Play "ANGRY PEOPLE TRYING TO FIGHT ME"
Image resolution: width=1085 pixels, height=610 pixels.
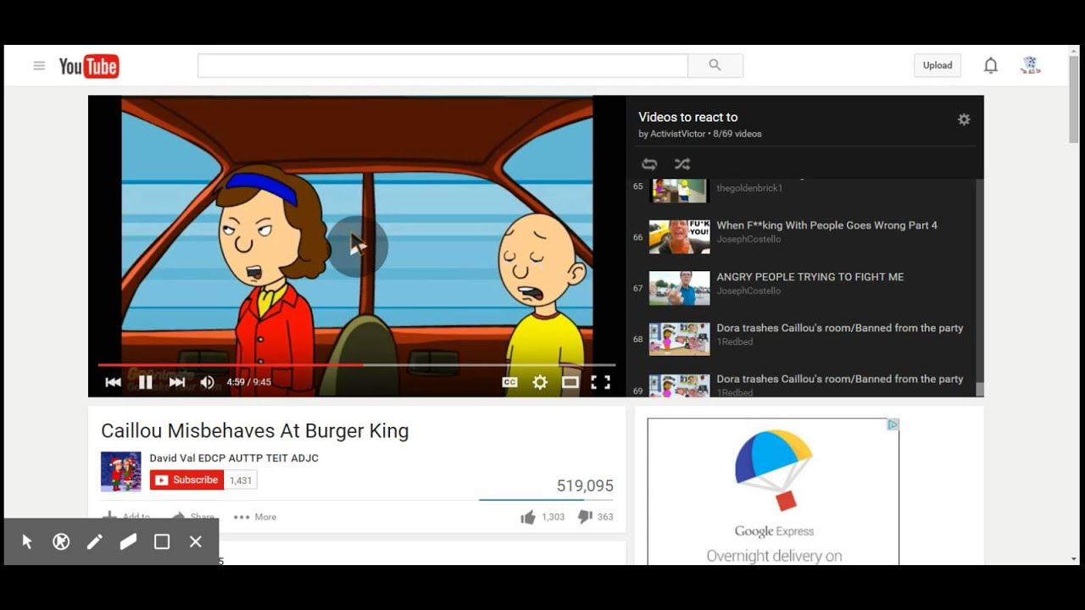(810, 277)
